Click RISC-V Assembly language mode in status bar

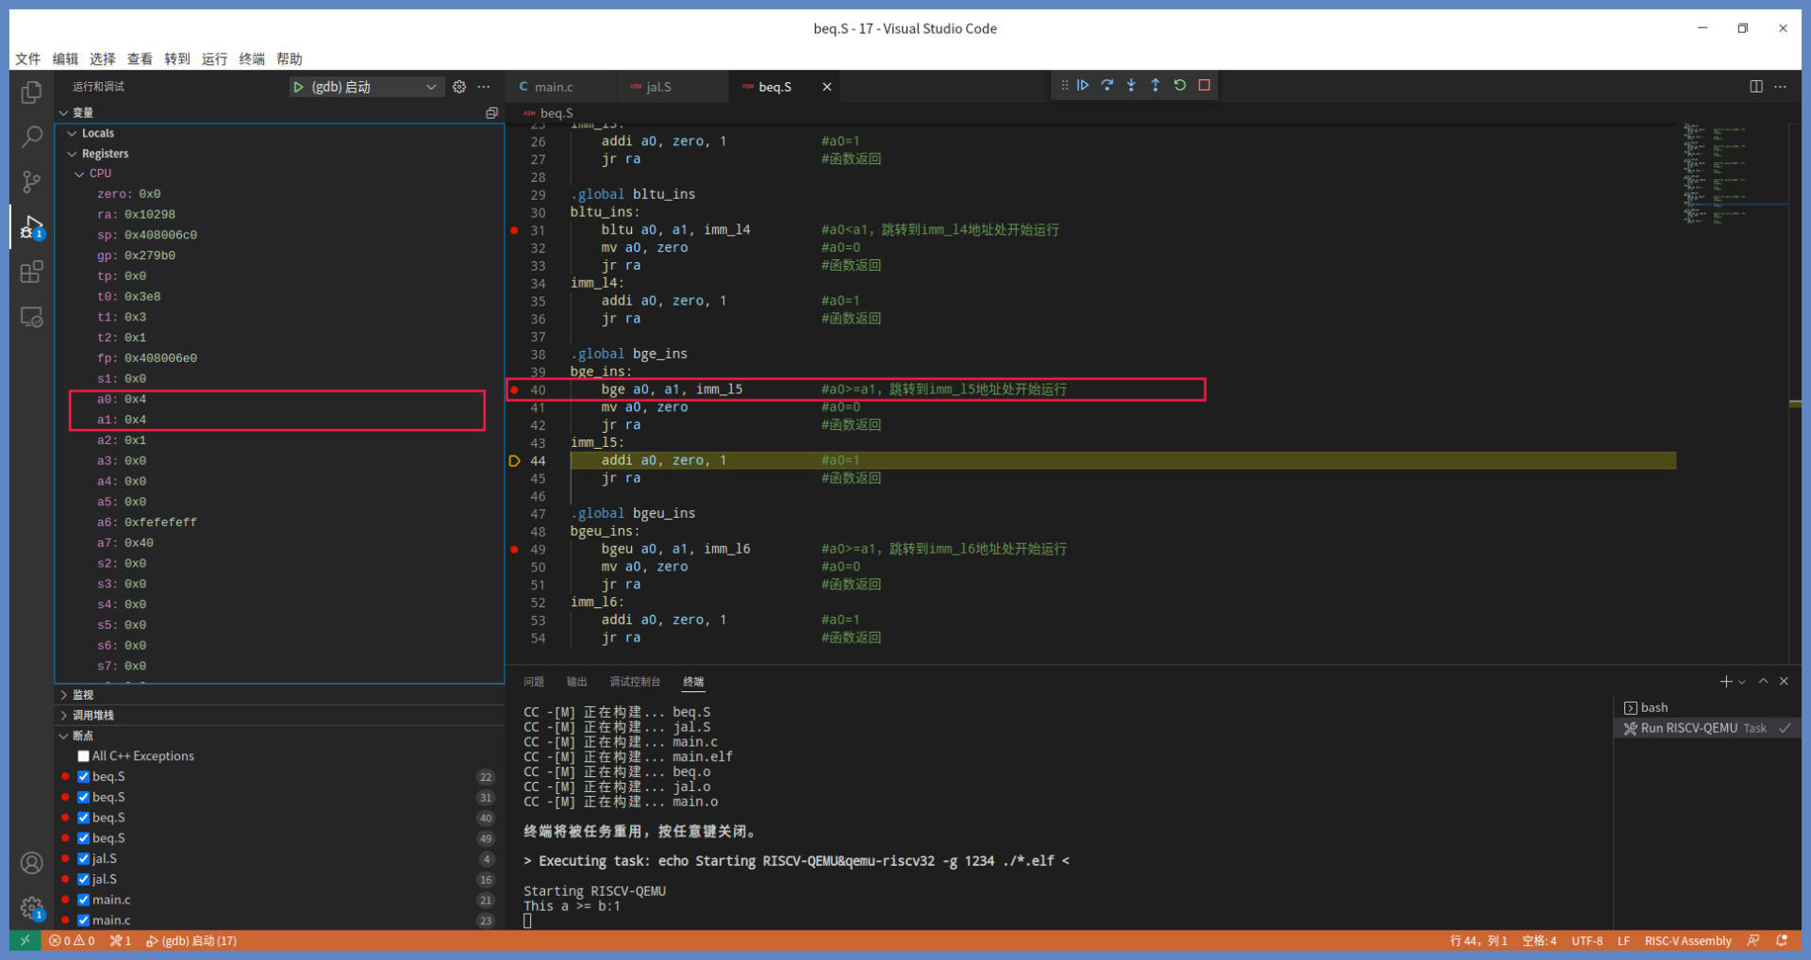point(1687,941)
